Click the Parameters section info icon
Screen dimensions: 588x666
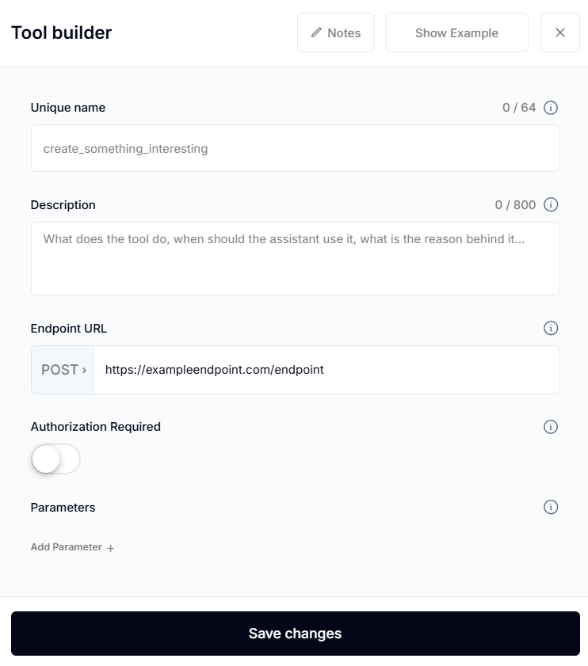[551, 507]
